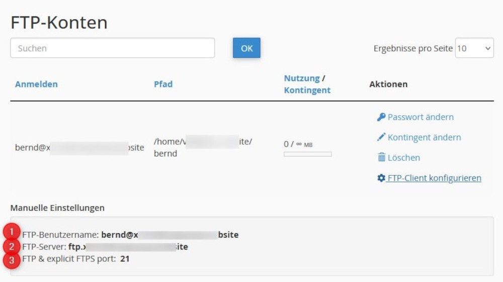The image size is (503, 282).
Task: Click the OK search button
Action: 246,48
